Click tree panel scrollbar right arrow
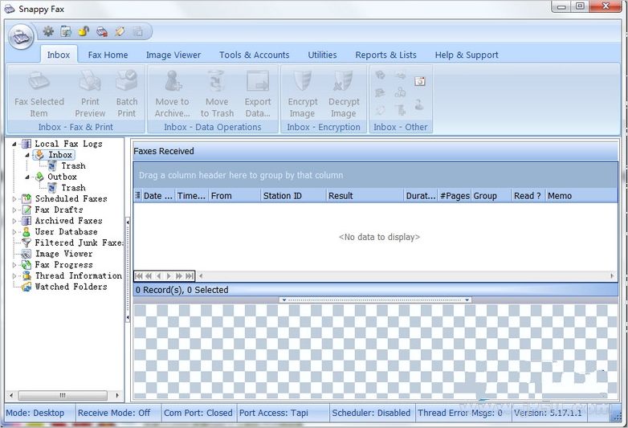The width and height of the screenshot is (628, 428). [x=117, y=396]
